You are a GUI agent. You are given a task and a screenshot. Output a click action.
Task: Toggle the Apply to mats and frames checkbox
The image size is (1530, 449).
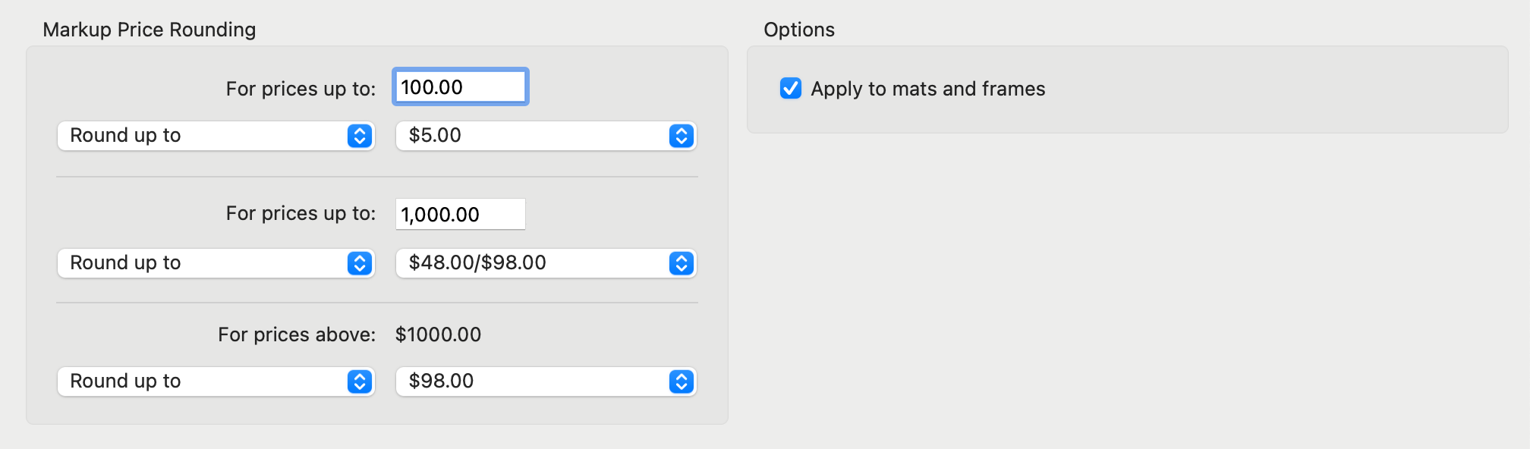click(791, 89)
